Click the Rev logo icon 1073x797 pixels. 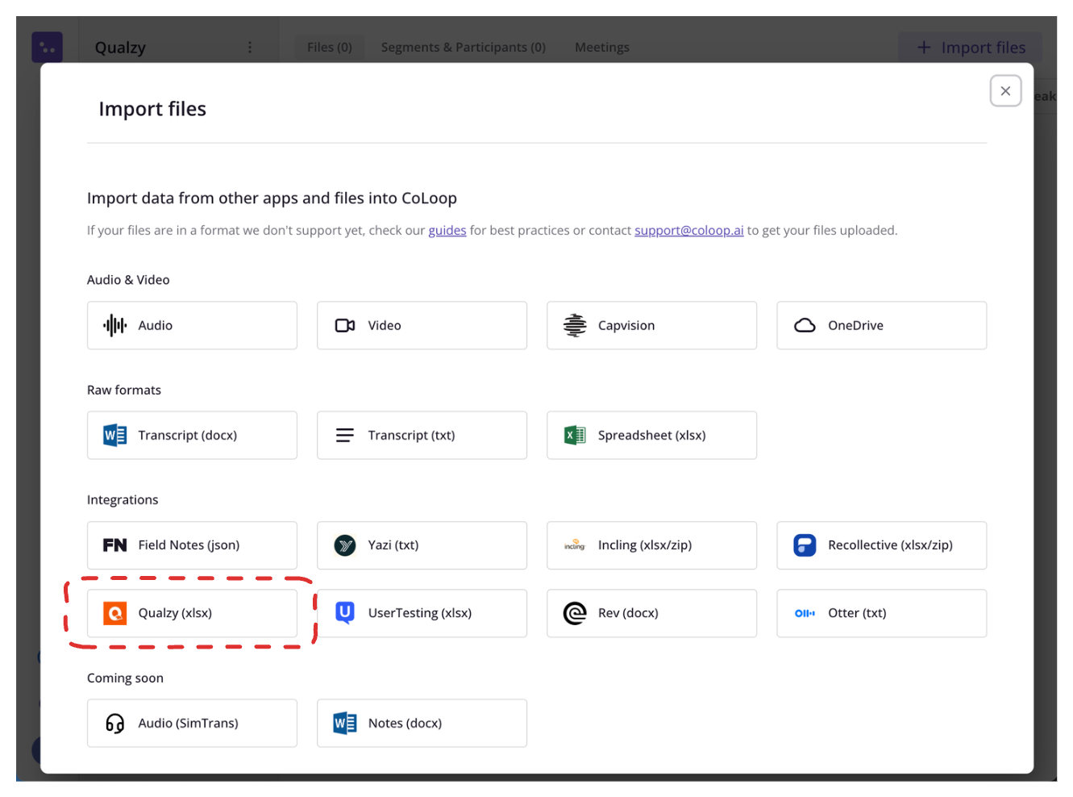point(575,613)
